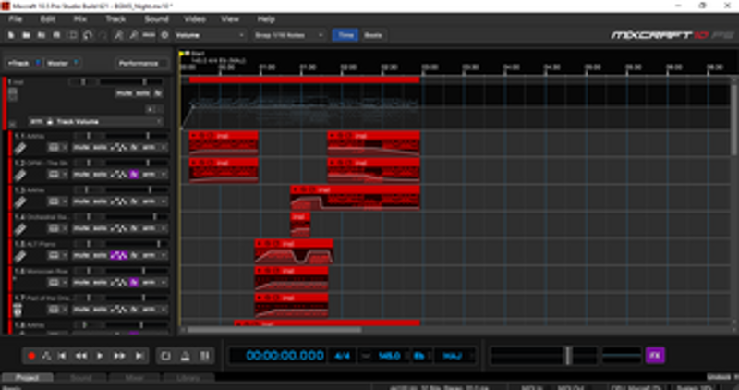Rewind to the project start
This screenshot has height=390, width=739.
[62, 355]
